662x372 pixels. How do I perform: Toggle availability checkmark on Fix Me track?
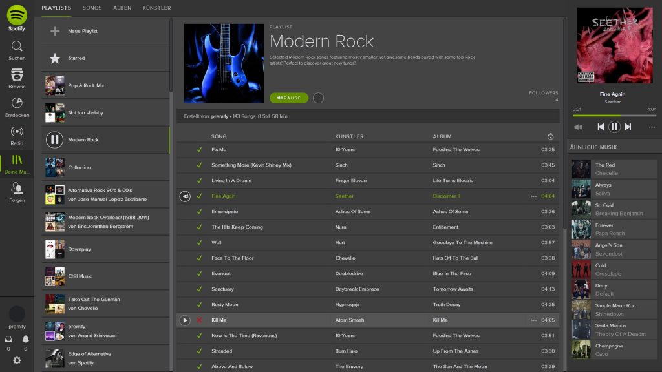click(199, 149)
